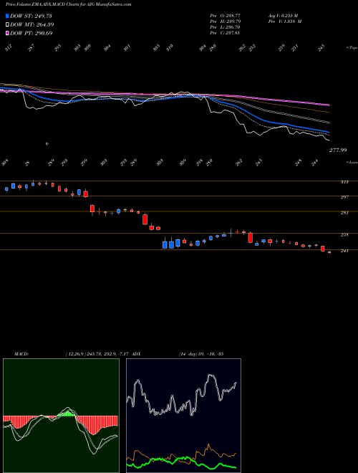358x473 pixels.
Task: Click the 'Pre H: 239.79' value
Action: [225, 21]
